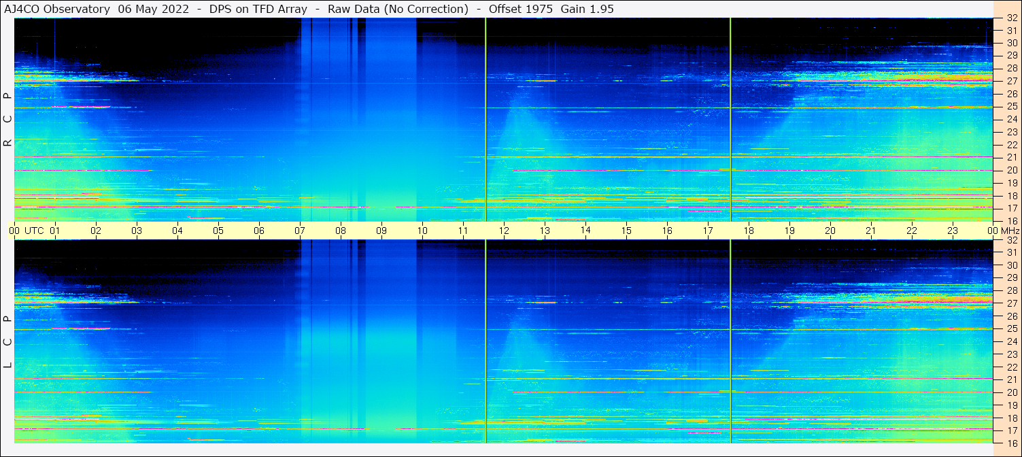
Task: Click the 27 MHz label of LCP panel
Action: [1012, 303]
